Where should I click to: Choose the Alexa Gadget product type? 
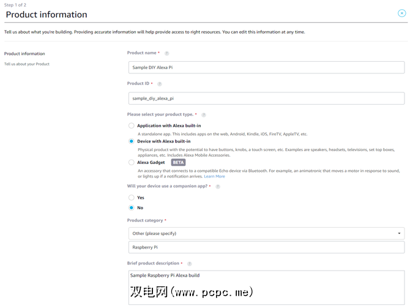click(132, 163)
